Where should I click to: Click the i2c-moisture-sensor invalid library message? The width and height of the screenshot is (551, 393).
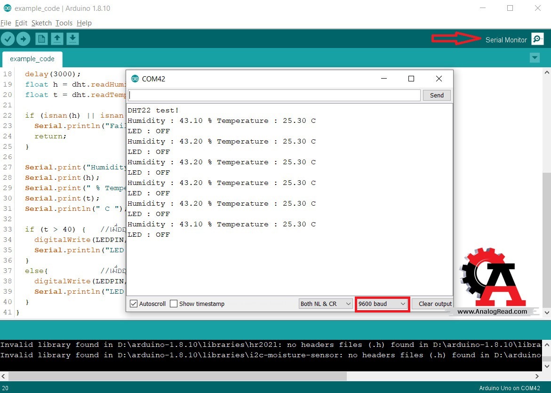tap(271, 355)
